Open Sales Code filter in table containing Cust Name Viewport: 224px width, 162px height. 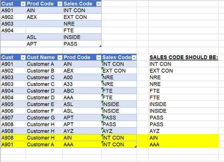tap(134, 57)
